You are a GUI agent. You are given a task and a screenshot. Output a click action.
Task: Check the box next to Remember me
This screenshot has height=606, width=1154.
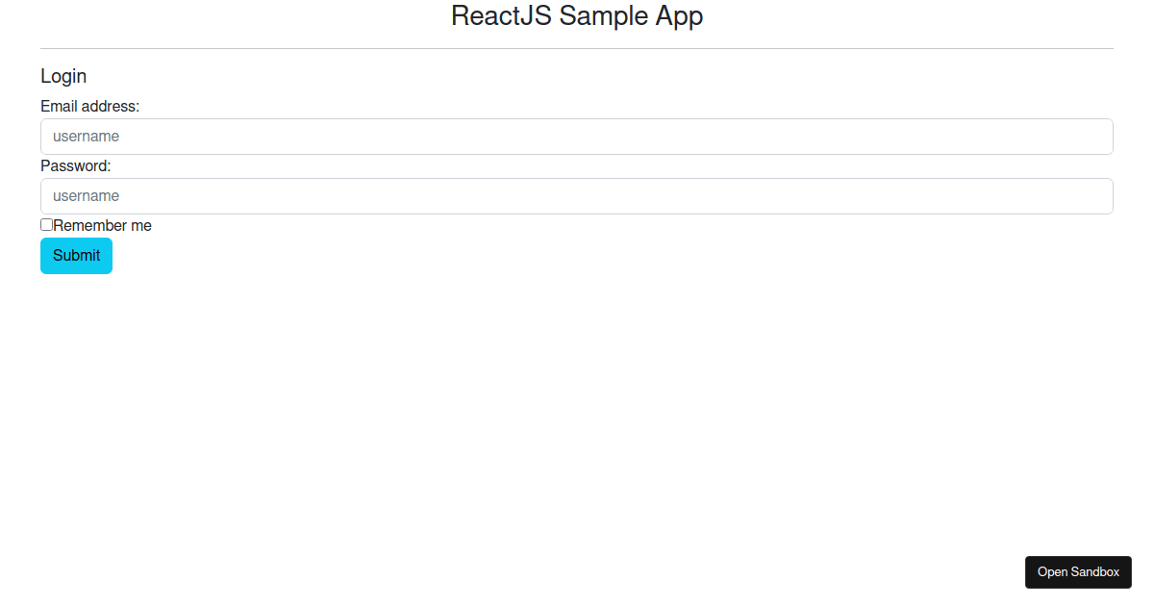[x=45, y=224]
